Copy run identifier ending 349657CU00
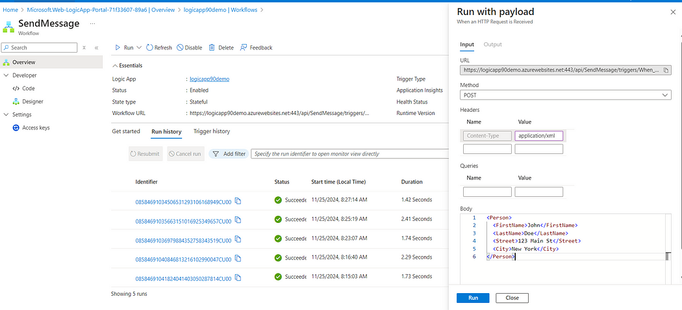 pos(238,220)
